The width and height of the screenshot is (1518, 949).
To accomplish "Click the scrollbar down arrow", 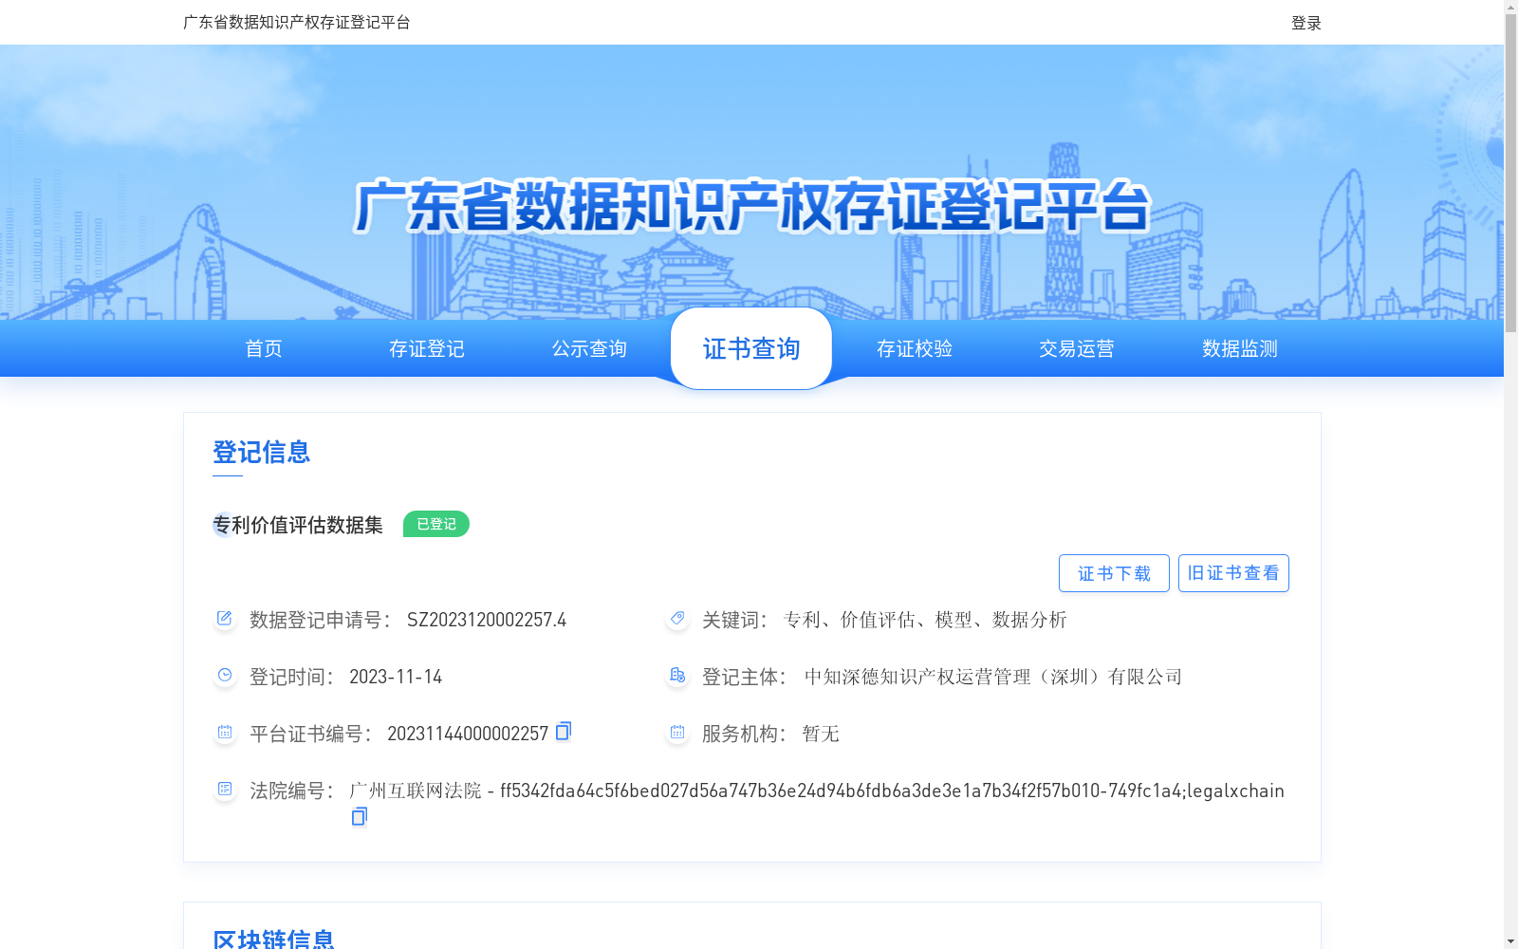I will point(1510,942).
